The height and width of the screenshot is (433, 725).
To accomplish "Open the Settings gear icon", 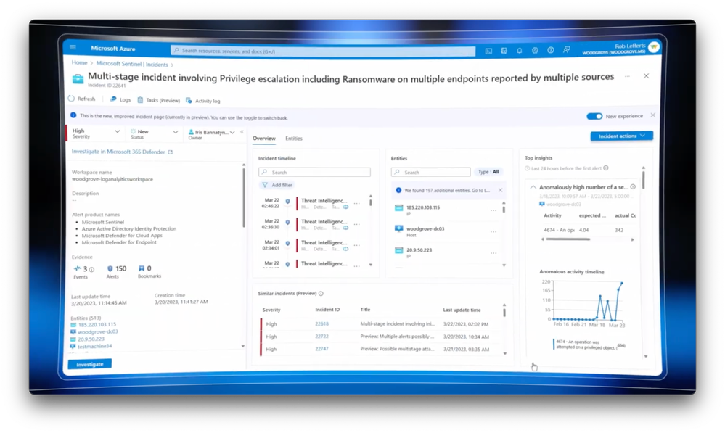I will pos(535,50).
